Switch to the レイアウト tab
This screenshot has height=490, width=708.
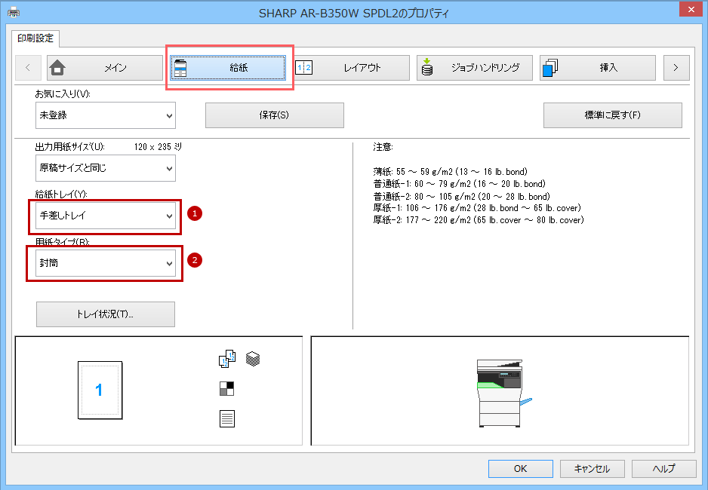click(x=352, y=68)
